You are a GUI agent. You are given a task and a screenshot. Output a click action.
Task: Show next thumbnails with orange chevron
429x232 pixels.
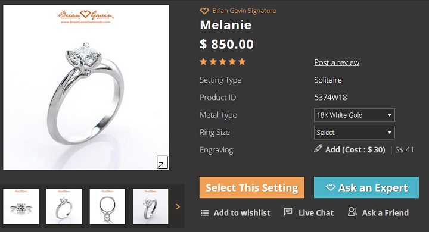click(178, 207)
